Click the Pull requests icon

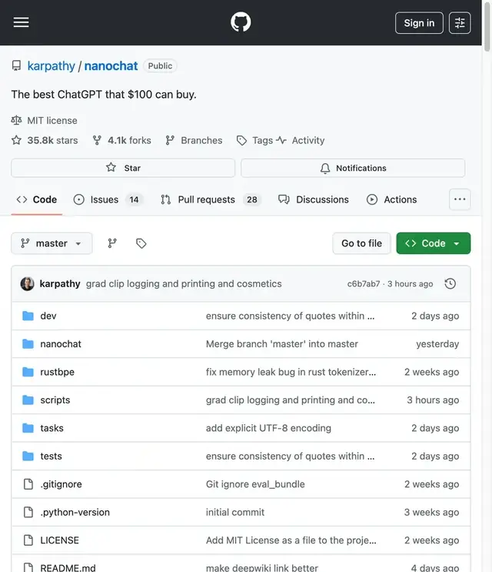point(166,199)
